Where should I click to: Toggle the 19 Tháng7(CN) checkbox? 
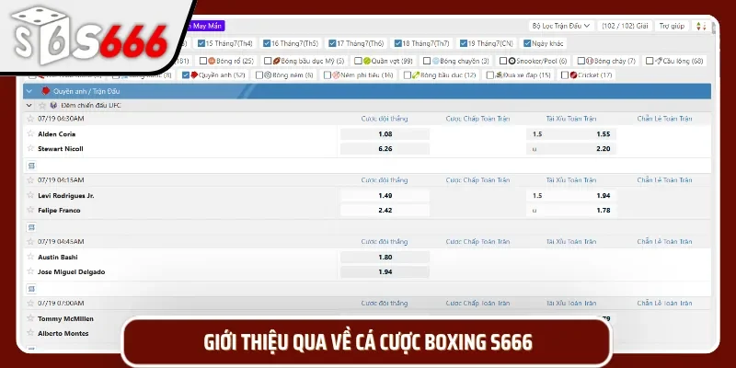coord(464,43)
